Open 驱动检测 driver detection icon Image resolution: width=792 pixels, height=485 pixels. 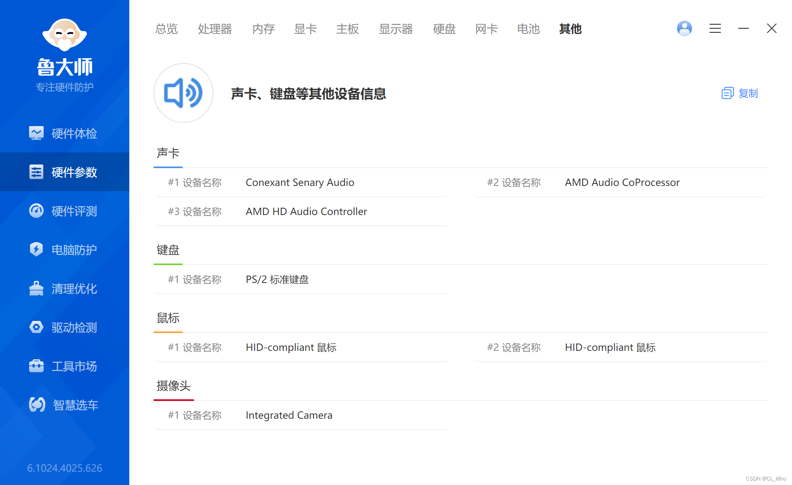click(x=36, y=327)
